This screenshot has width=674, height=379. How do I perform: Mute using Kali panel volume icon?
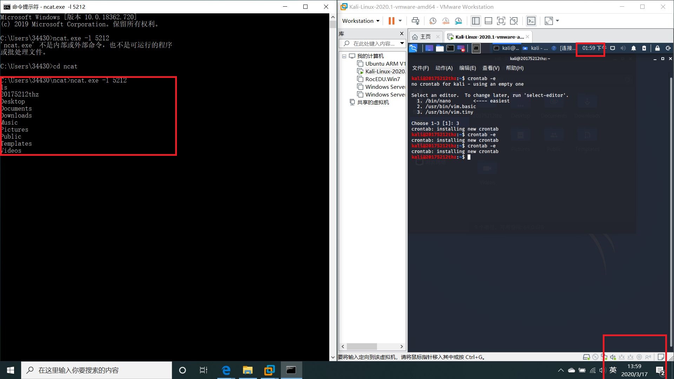(623, 48)
